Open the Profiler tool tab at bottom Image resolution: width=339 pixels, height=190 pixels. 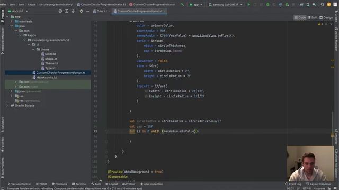click(129, 184)
